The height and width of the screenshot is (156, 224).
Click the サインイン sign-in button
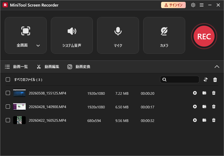[173, 5]
